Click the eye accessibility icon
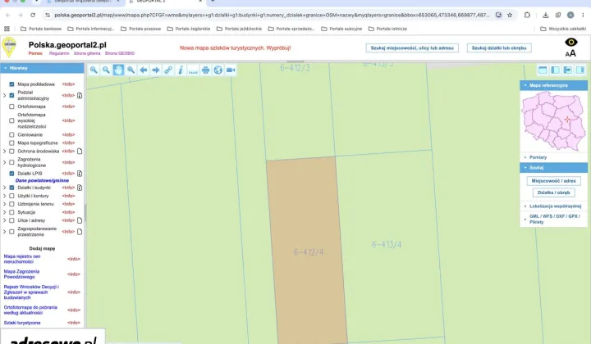 (571, 42)
